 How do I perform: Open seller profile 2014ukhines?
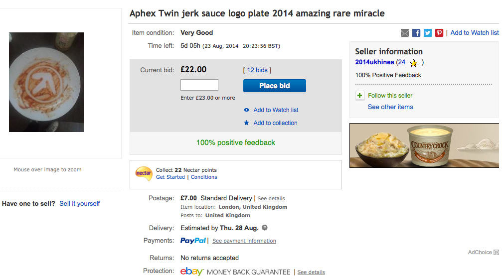(x=374, y=62)
